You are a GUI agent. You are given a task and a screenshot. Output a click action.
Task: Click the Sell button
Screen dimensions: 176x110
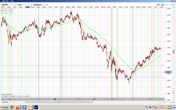point(158,5)
